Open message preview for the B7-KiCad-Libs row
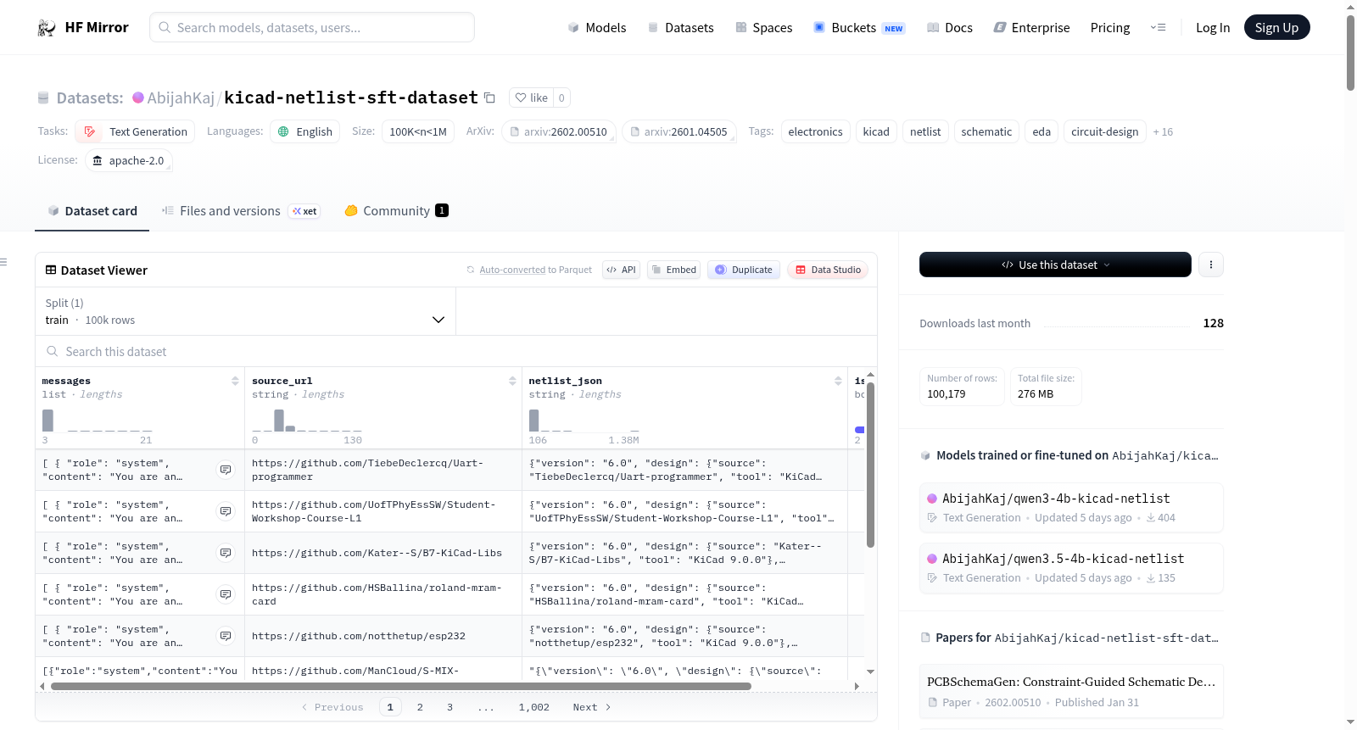 coord(226,553)
